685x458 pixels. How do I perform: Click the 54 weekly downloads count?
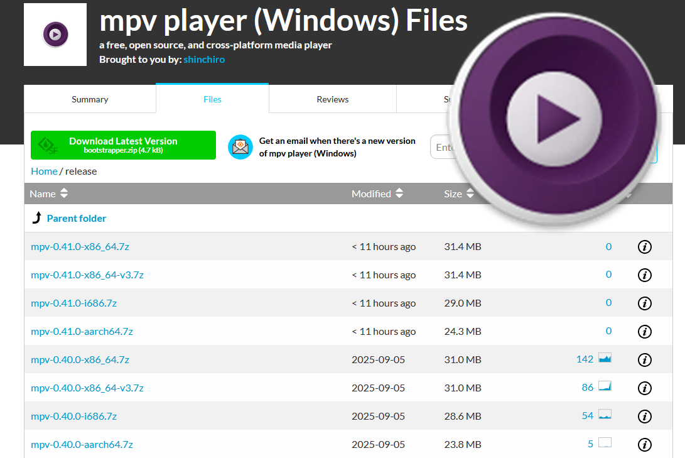coord(588,416)
